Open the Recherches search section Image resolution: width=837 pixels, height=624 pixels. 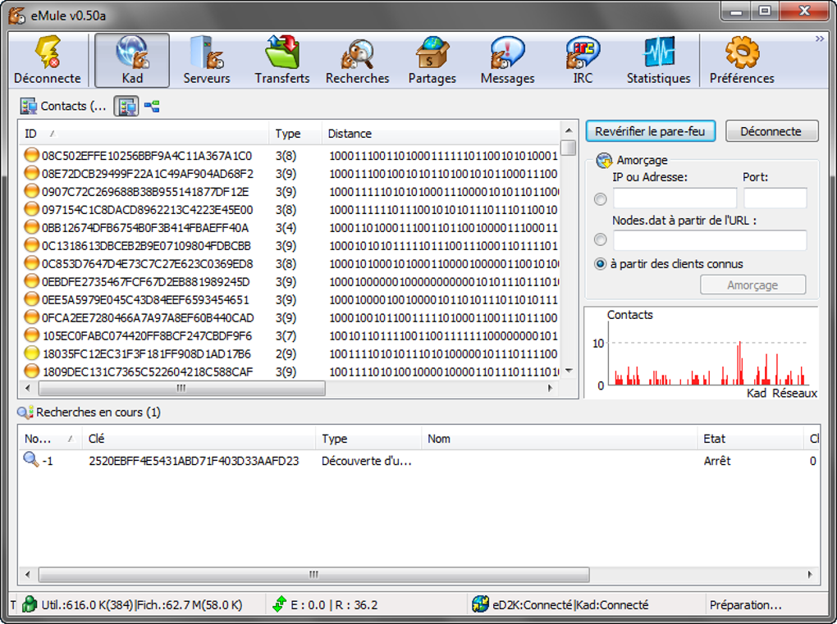click(357, 60)
